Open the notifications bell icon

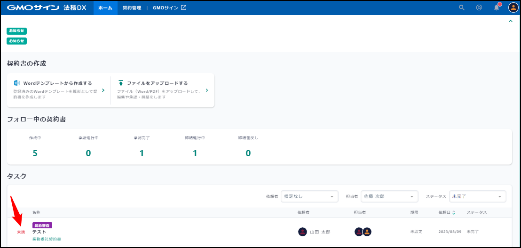(x=497, y=8)
